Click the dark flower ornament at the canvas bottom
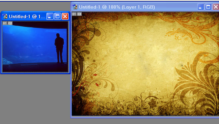This screenshot has width=219, height=124. [x=152, y=104]
